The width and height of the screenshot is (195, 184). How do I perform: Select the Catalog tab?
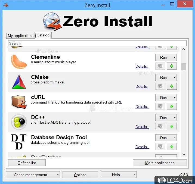pos(43,35)
